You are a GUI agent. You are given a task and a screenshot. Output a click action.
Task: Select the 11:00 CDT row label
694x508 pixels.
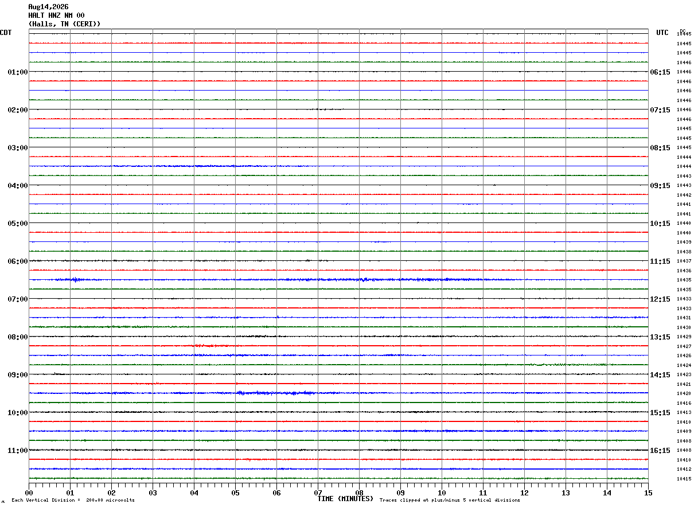[x=18, y=451]
